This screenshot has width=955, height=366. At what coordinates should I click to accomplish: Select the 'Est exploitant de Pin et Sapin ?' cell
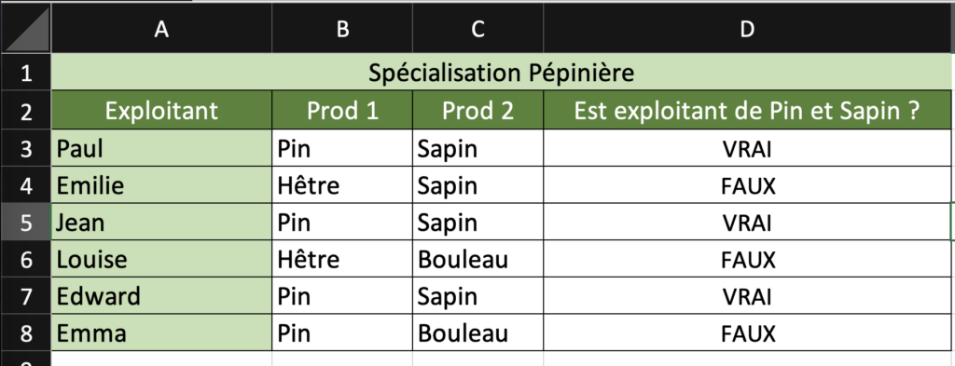tap(747, 110)
